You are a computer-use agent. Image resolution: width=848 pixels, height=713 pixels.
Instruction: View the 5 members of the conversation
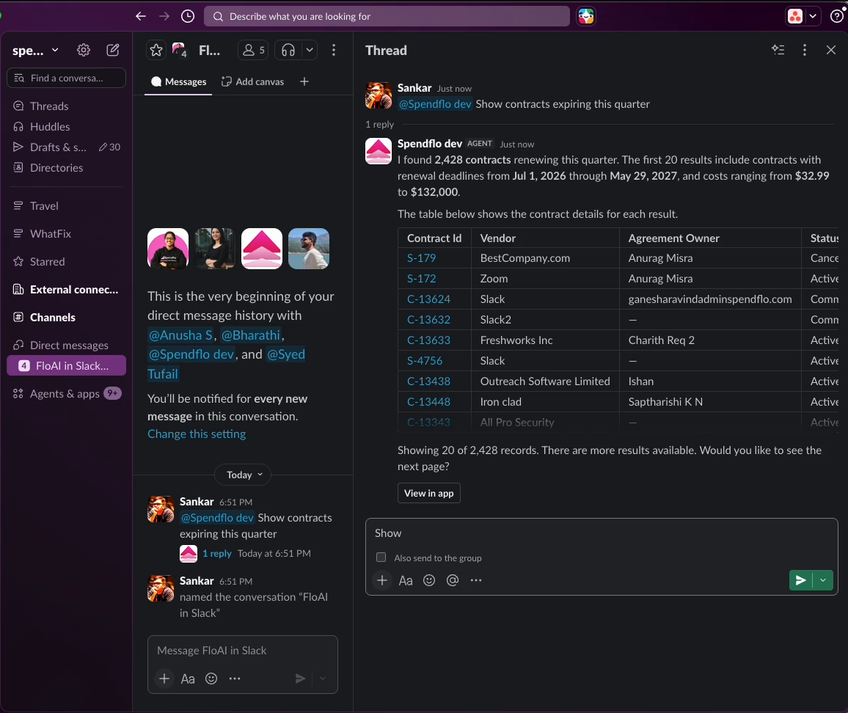pos(253,51)
